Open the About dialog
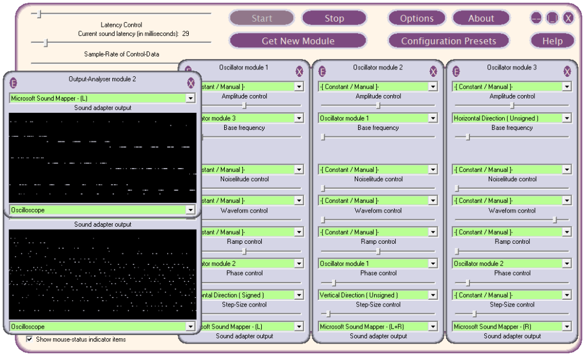 (x=481, y=18)
